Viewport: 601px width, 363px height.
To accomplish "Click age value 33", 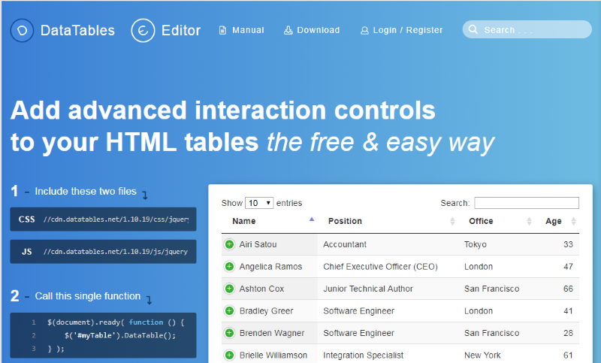I will click(x=568, y=244).
